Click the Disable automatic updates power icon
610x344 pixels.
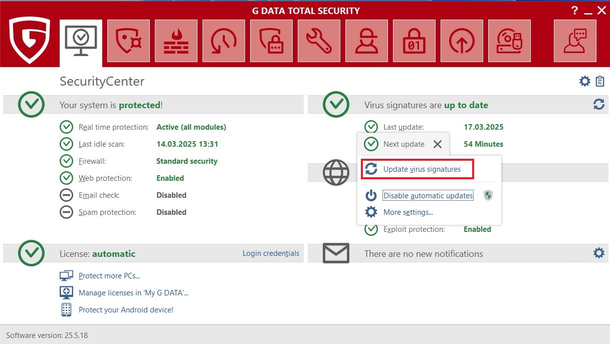pyautogui.click(x=371, y=195)
